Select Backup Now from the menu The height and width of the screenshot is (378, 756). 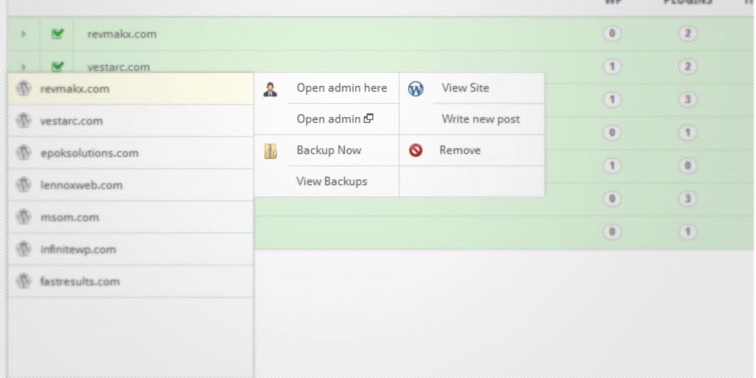click(329, 150)
